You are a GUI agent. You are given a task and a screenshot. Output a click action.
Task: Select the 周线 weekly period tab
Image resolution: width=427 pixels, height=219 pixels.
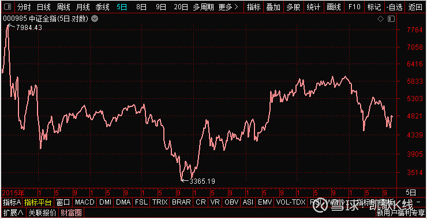click(x=63, y=7)
